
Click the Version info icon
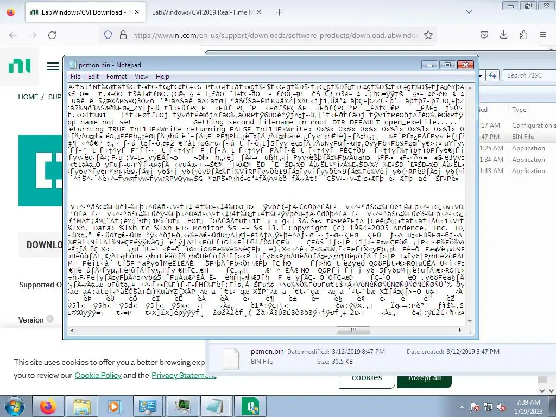pos(50,319)
